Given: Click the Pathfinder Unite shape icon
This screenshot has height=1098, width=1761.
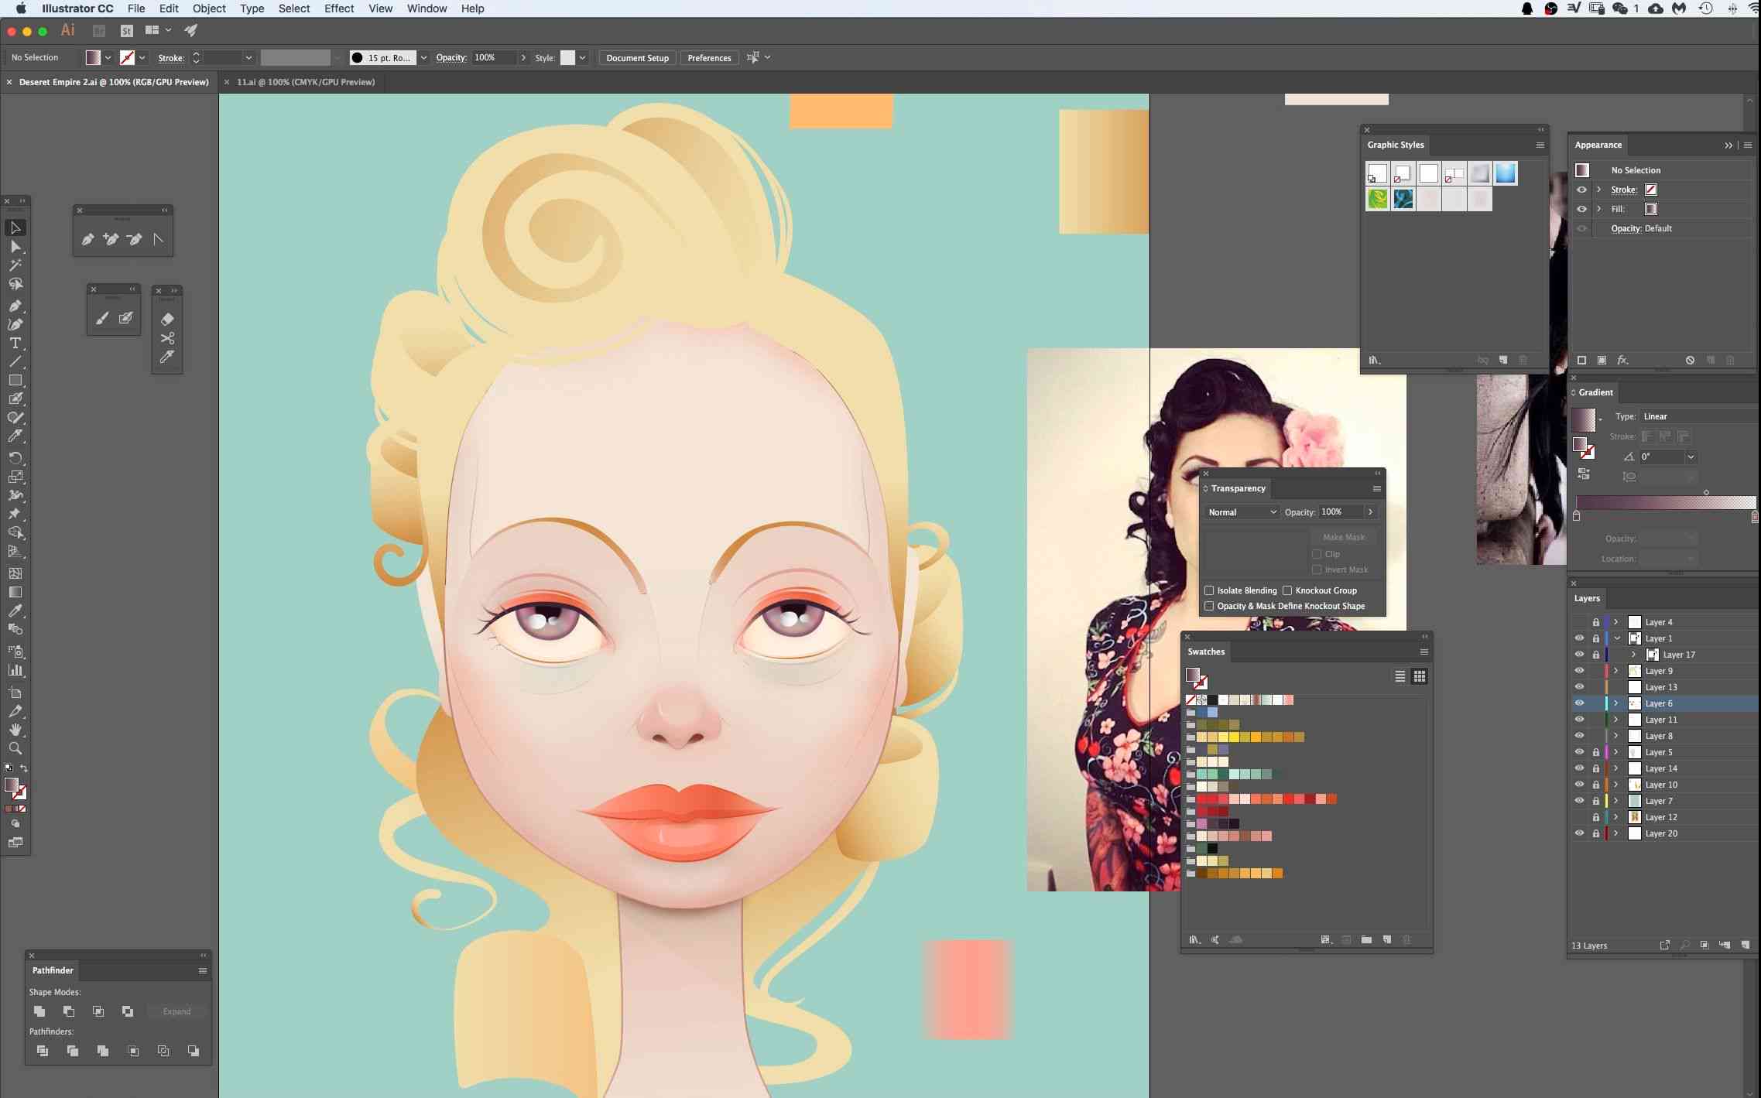Looking at the screenshot, I should point(39,1010).
